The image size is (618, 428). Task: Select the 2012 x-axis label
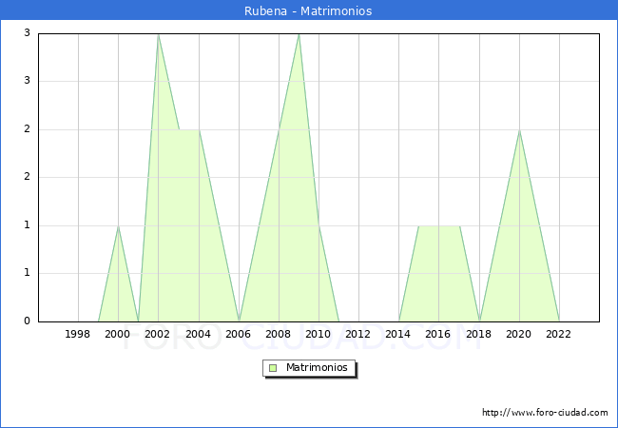357,334
